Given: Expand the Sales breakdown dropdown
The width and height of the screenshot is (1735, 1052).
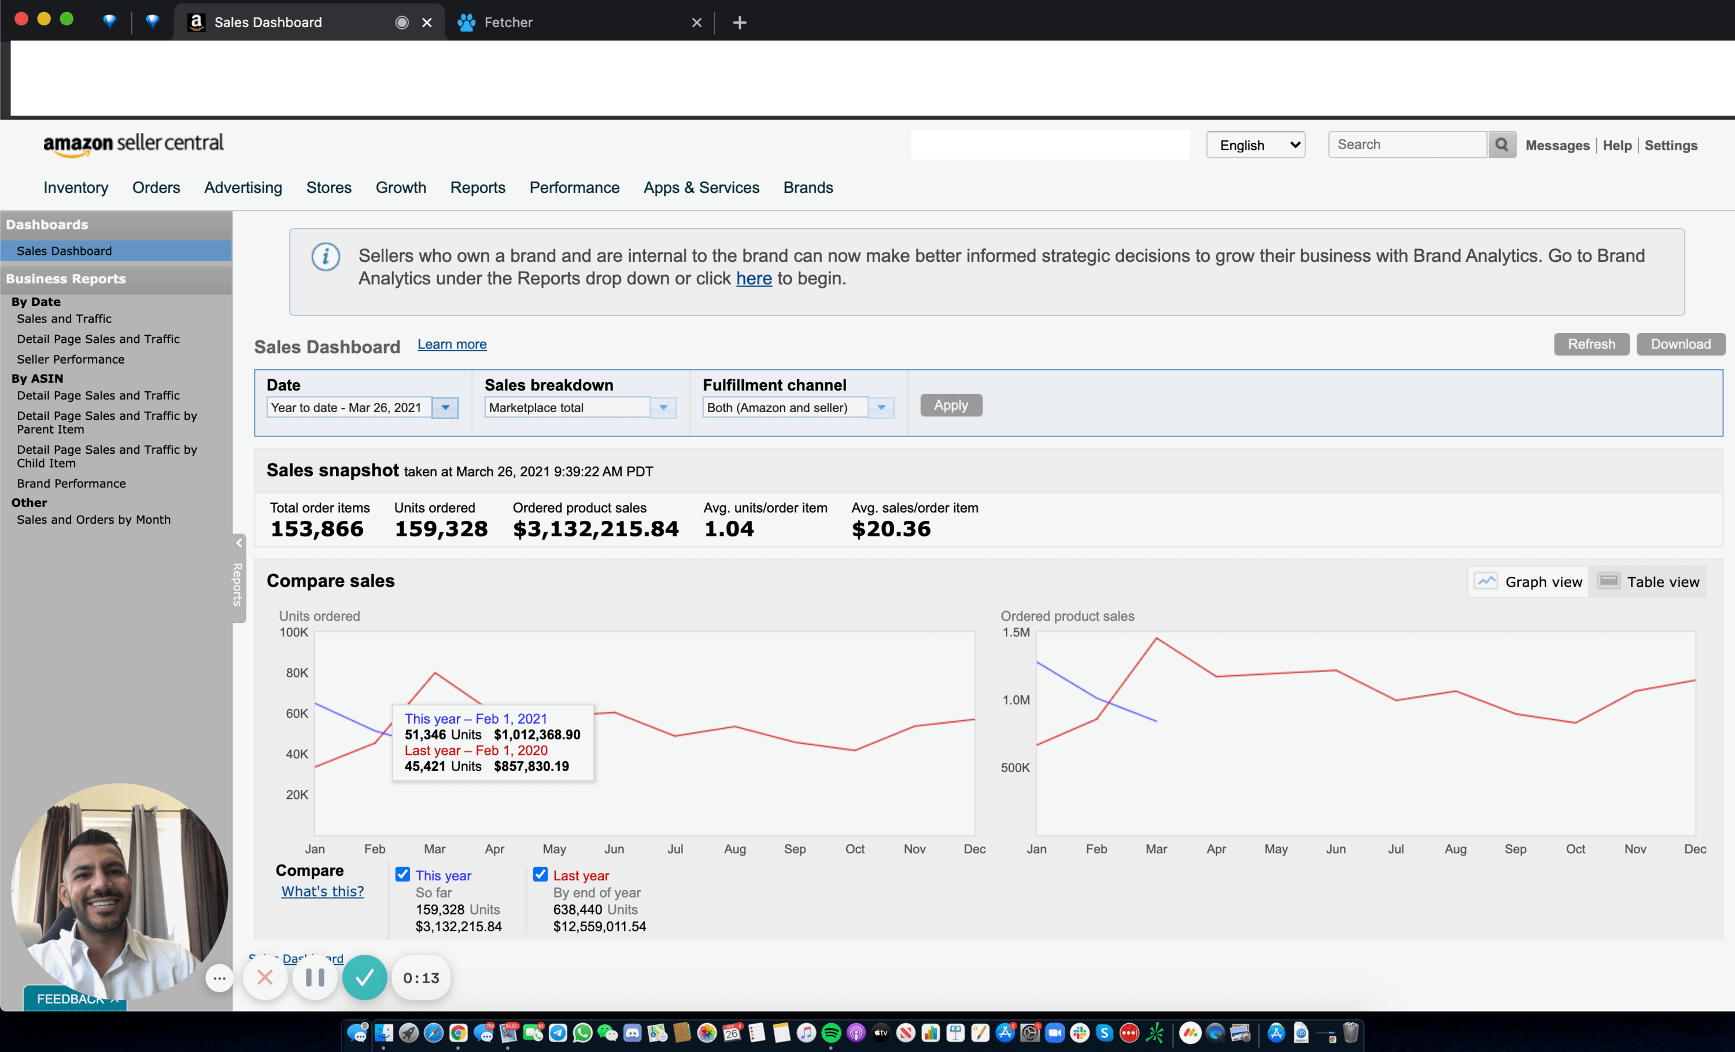Looking at the screenshot, I should [x=663, y=408].
